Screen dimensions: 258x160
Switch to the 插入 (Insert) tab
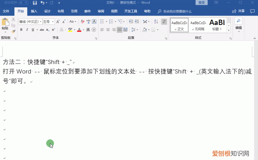pyautogui.click(x=34, y=11)
